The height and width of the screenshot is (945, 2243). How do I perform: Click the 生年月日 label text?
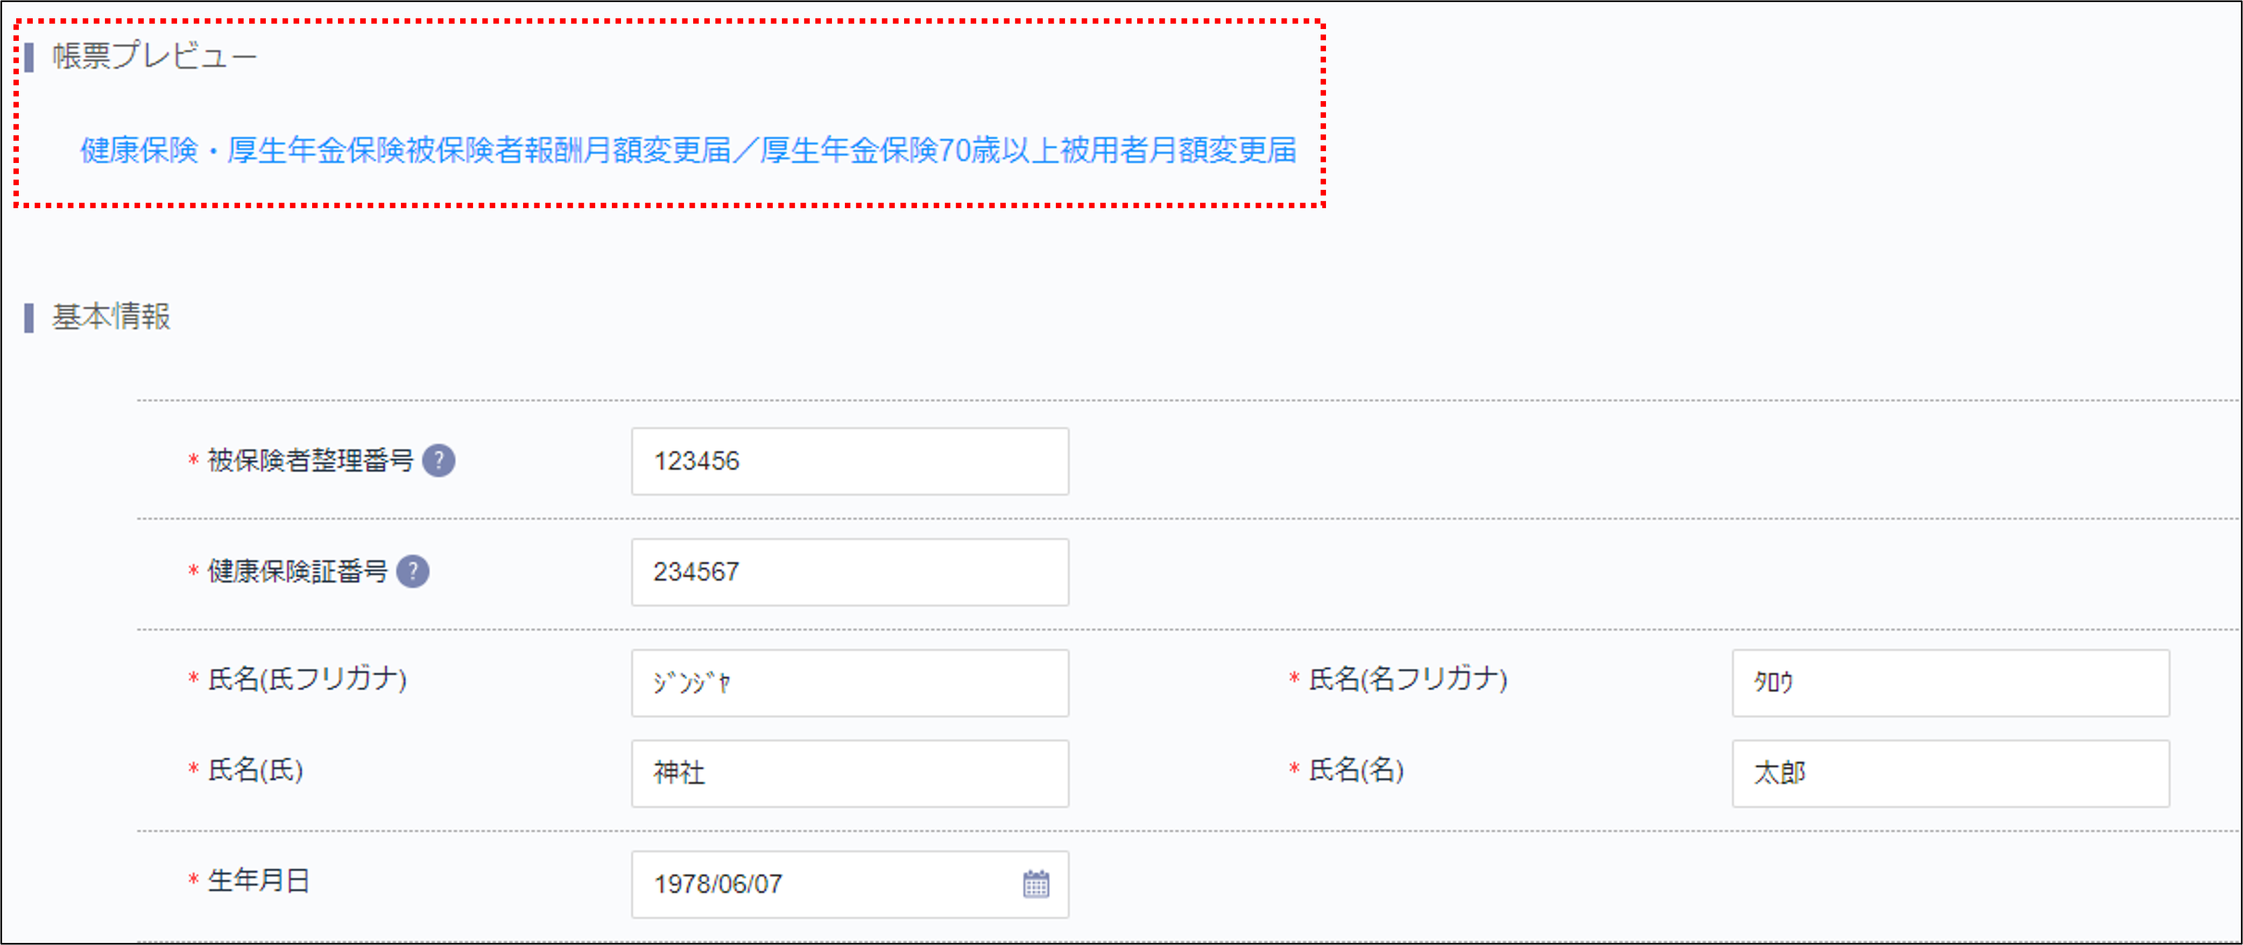click(259, 880)
